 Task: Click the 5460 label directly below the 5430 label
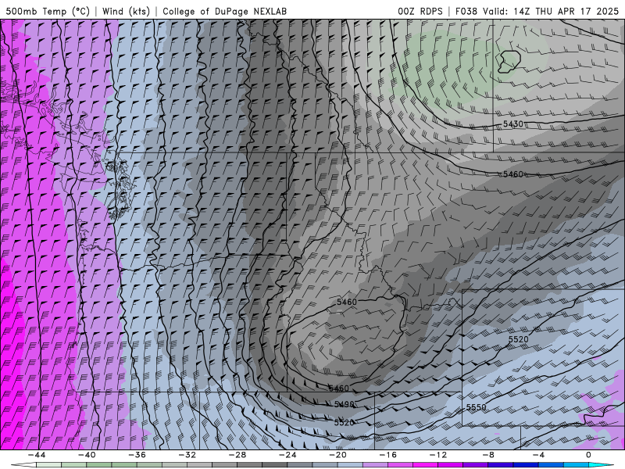pyautogui.click(x=513, y=174)
